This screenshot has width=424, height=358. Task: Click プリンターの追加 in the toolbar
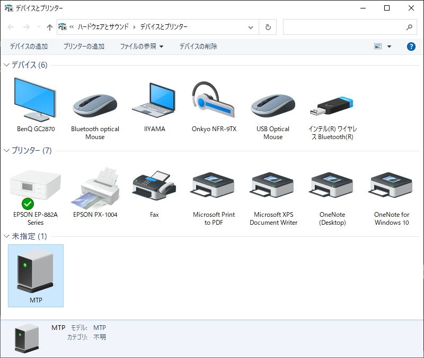click(84, 47)
